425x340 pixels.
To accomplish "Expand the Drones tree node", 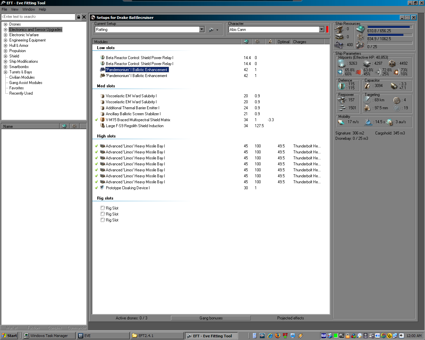I will (6, 24).
